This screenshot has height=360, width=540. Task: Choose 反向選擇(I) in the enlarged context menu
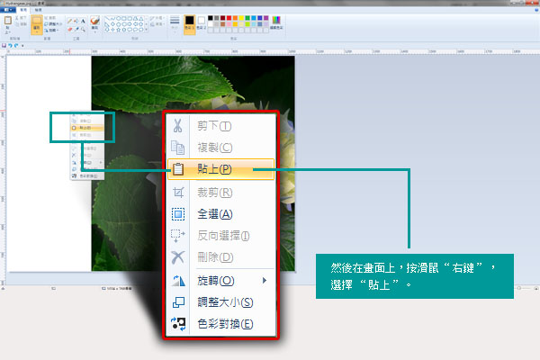(x=220, y=236)
